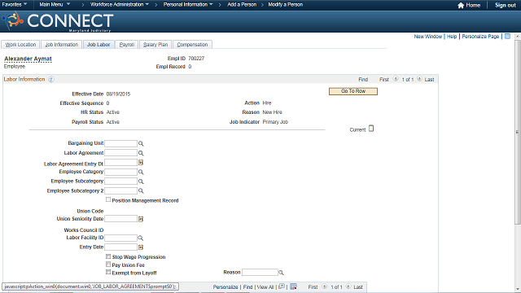Open the New Window link
The height and width of the screenshot is (293, 521).
point(428,36)
